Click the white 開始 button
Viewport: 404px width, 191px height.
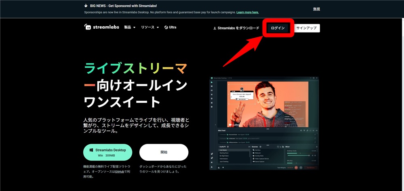pos(164,152)
